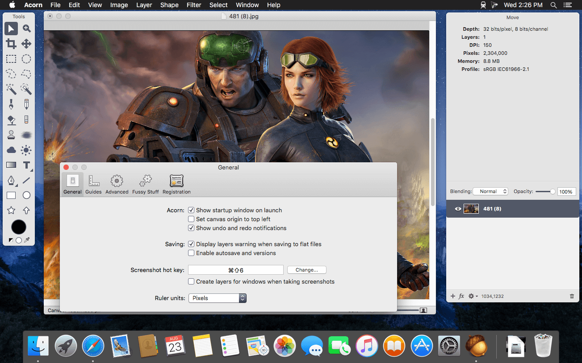The image size is (582, 363).
Task: Switch to the Fussy Stuff preferences tab
Action: point(145,184)
